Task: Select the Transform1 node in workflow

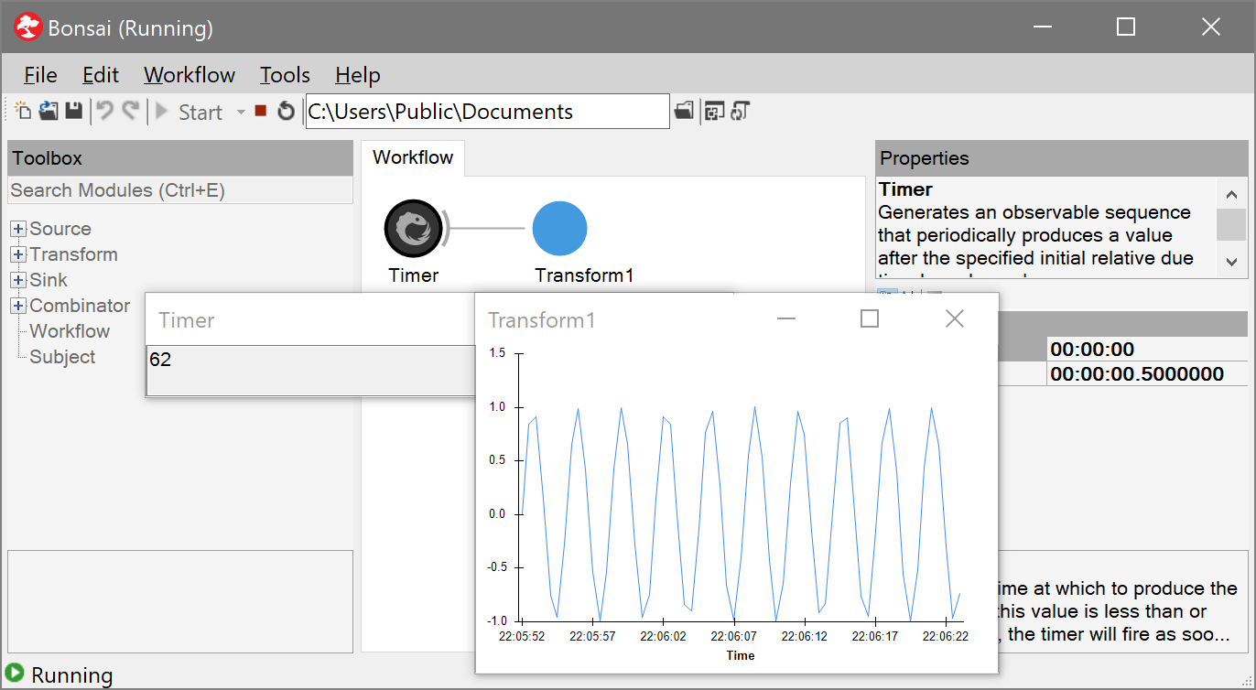Action: coord(559,229)
